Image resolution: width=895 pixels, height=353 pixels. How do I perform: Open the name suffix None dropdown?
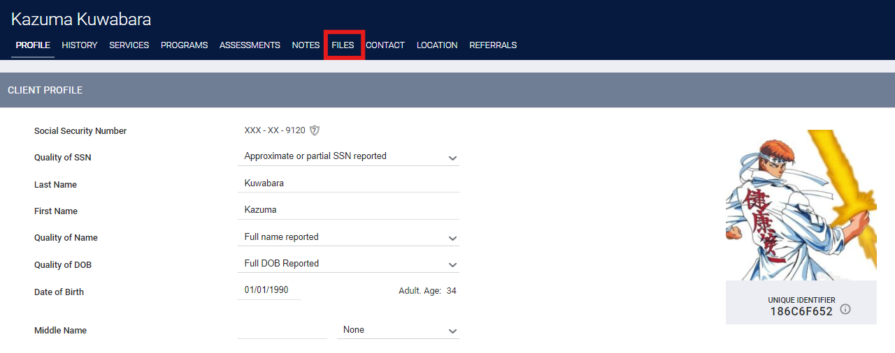[x=398, y=330]
